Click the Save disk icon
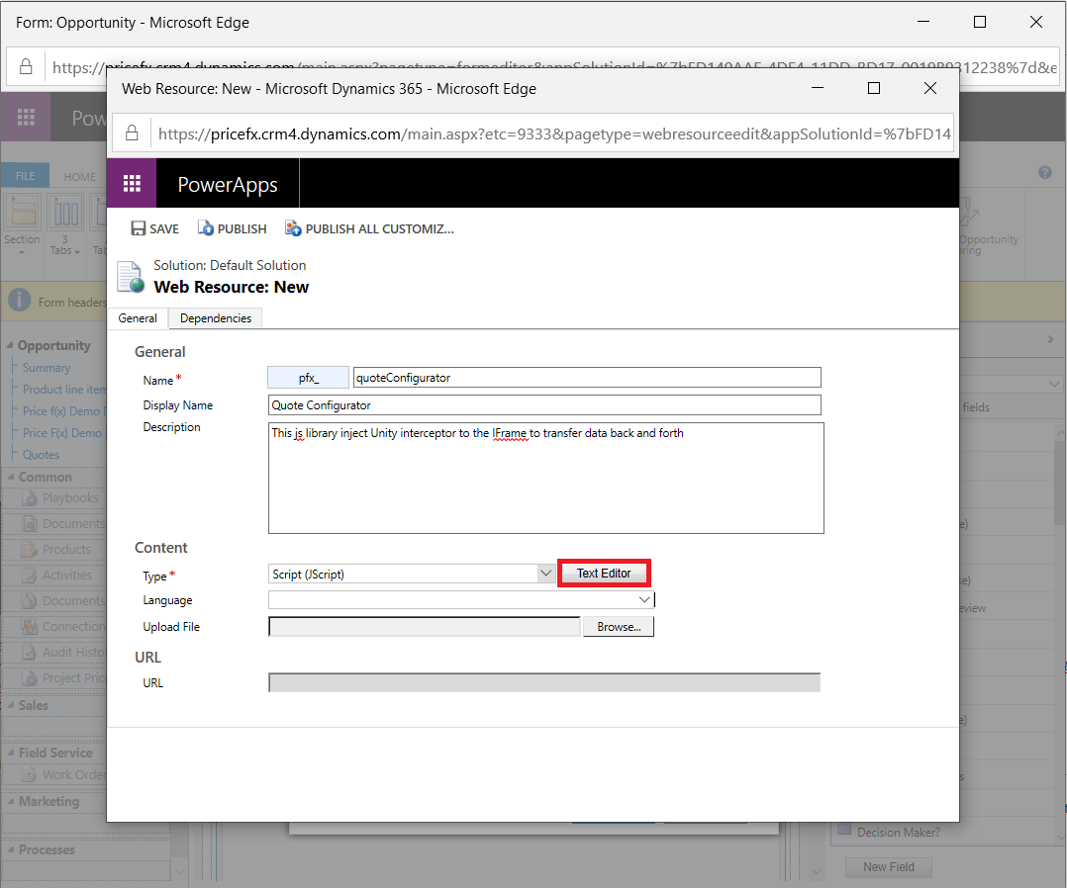 pyautogui.click(x=139, y=228)
